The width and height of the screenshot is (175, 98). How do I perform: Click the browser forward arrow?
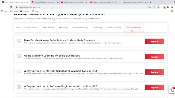[7, 7]
